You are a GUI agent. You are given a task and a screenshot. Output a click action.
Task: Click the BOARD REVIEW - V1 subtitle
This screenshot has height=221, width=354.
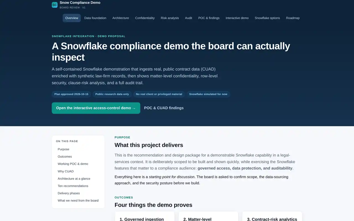[72, 8]
